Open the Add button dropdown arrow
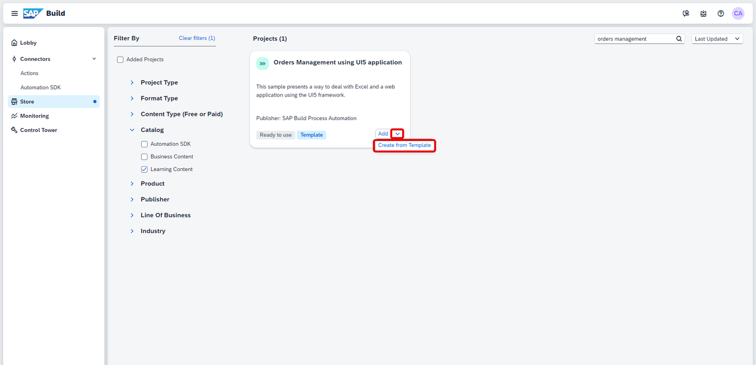Screen dimensions: 756x365 pos(397,134)
